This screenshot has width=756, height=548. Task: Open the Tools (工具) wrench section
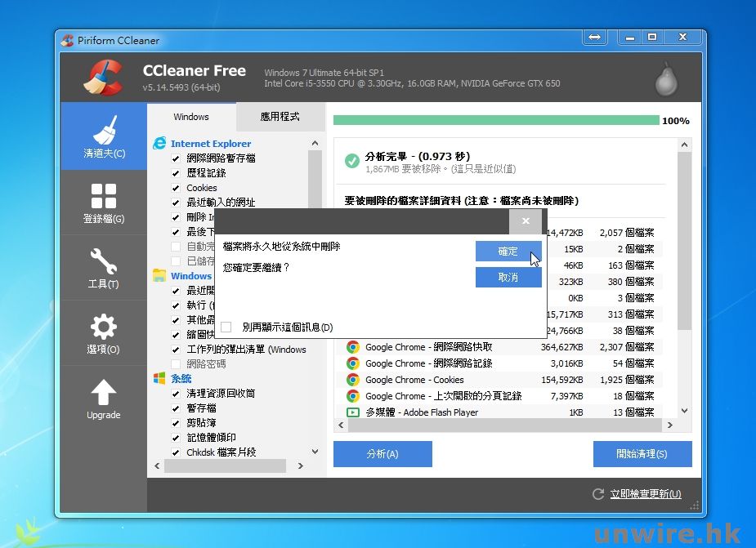[x=104, y=267]
